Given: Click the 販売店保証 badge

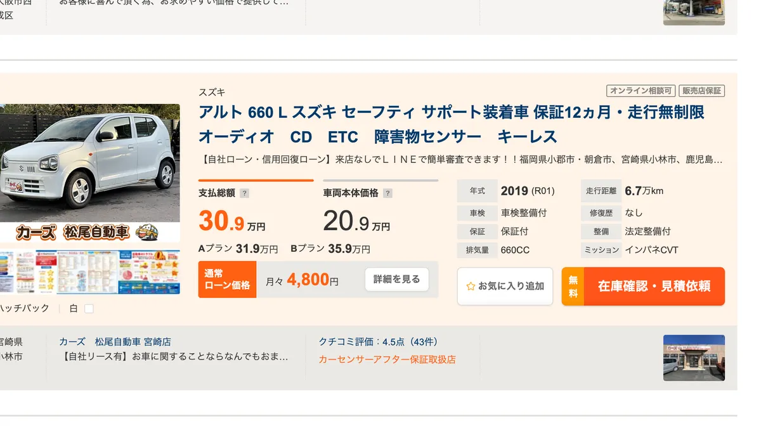Looking at the screenshot, I should [x=701, y=91].
